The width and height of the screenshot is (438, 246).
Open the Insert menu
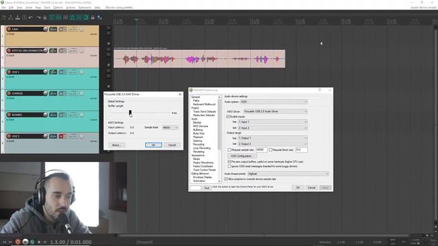29,8
